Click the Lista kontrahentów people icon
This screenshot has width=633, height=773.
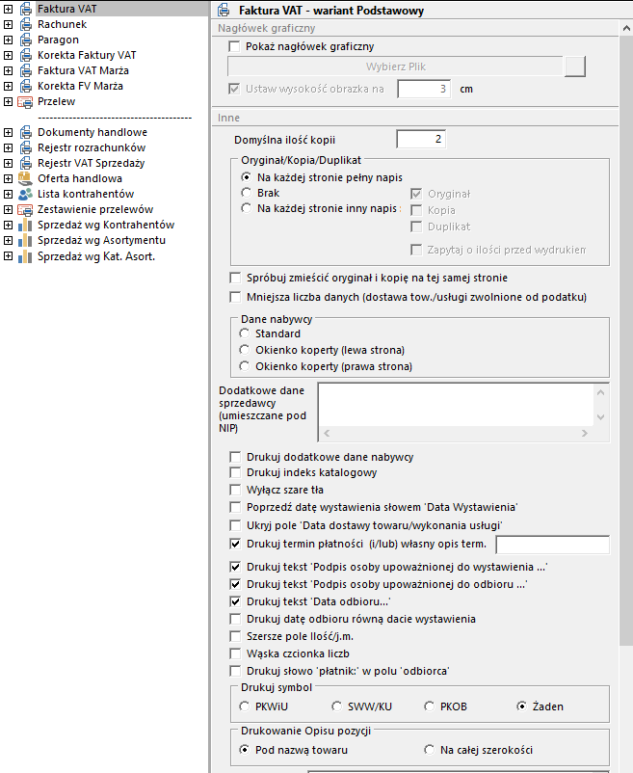[25, 194]
